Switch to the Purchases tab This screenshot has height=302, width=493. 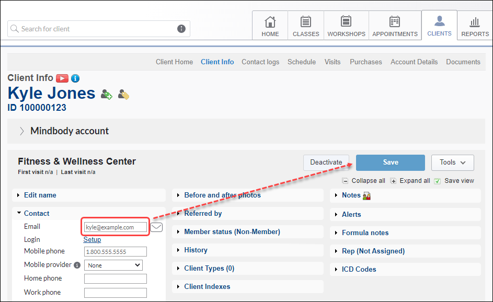[x=365, y=62]
